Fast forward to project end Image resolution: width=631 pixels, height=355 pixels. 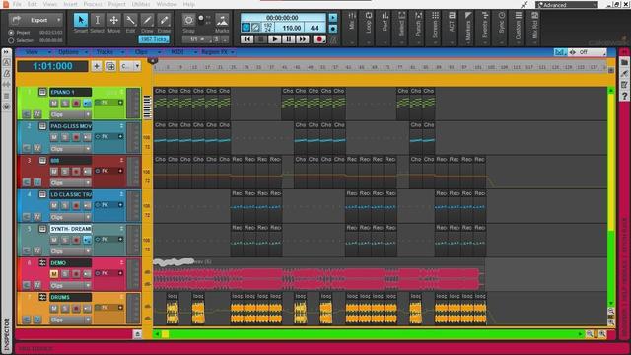tap(303, 39)
